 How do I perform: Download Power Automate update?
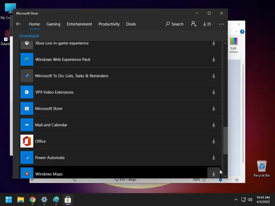coord(214,157)
